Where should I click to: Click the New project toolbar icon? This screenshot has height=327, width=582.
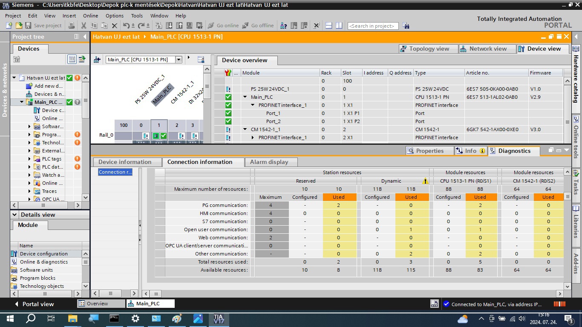point(9,26)
